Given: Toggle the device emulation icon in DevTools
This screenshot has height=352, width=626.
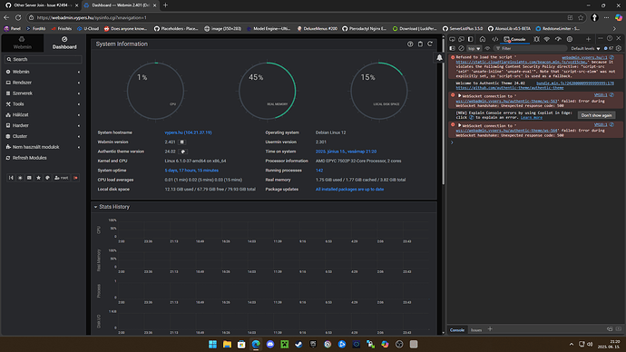Looking at the screenshot, I should [x=461, y=39].
